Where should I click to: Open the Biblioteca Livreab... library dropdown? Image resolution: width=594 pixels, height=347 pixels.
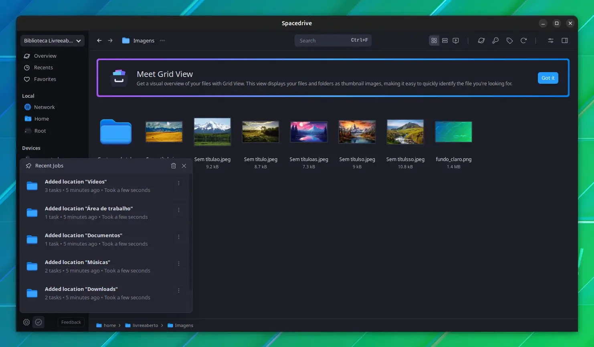53,40
